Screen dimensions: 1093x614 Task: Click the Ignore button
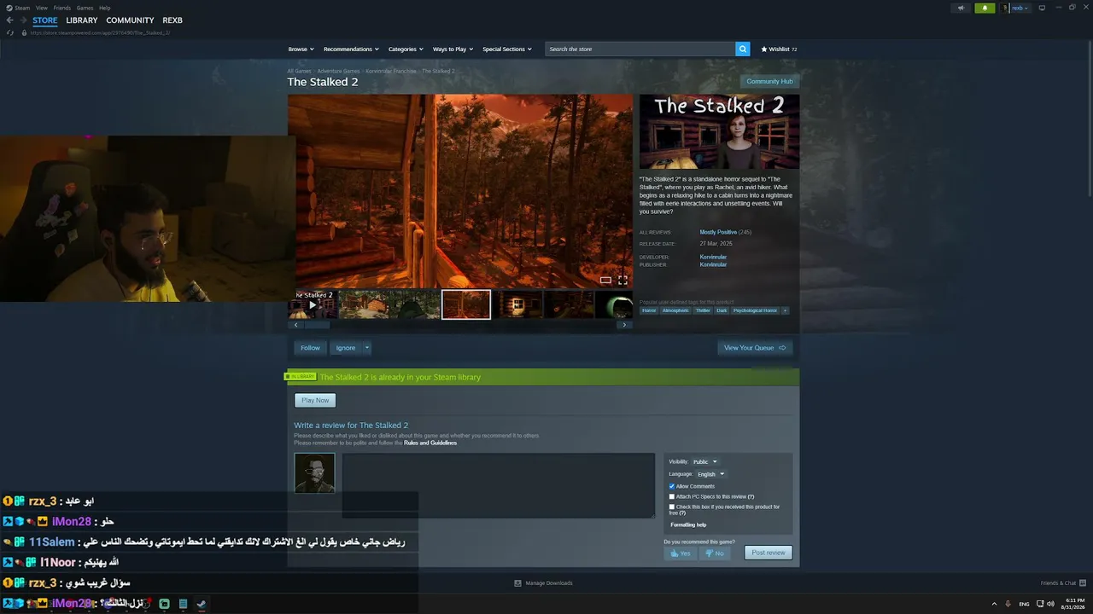click(346, 348)
